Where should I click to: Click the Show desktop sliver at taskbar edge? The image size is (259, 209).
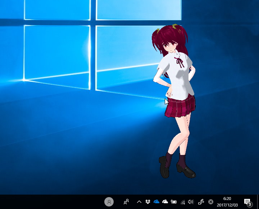[258, 202]
